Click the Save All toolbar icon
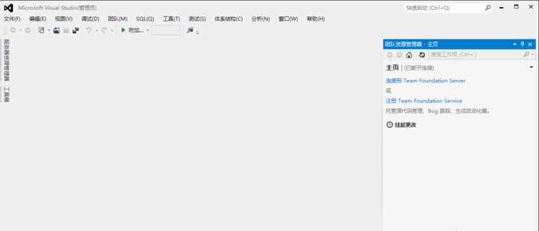This screenshot has height=231, width=539. (76, 30)
